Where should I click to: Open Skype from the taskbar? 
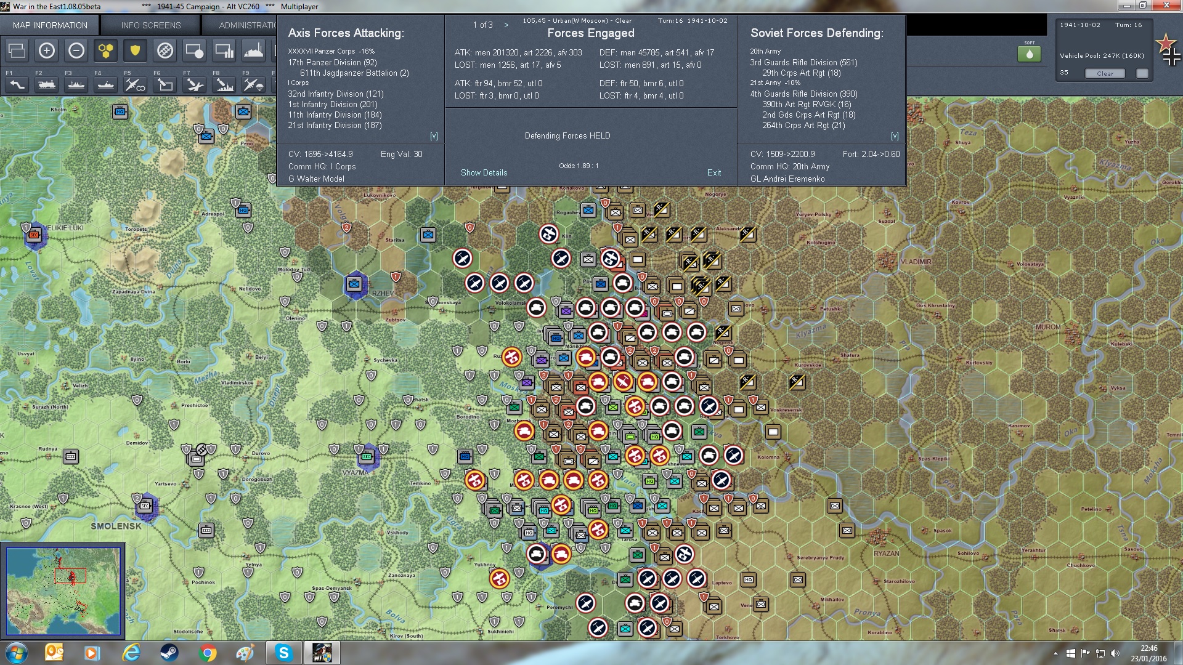tap(283, 653)
